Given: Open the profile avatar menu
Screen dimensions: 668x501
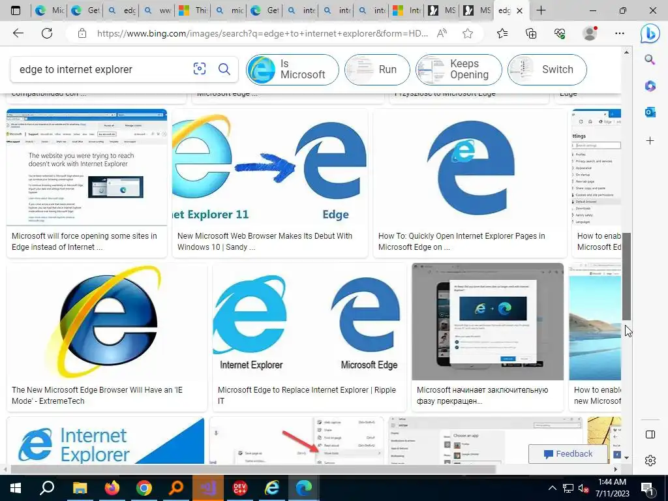Looking at the screenshot, I should tap(590, 33).
